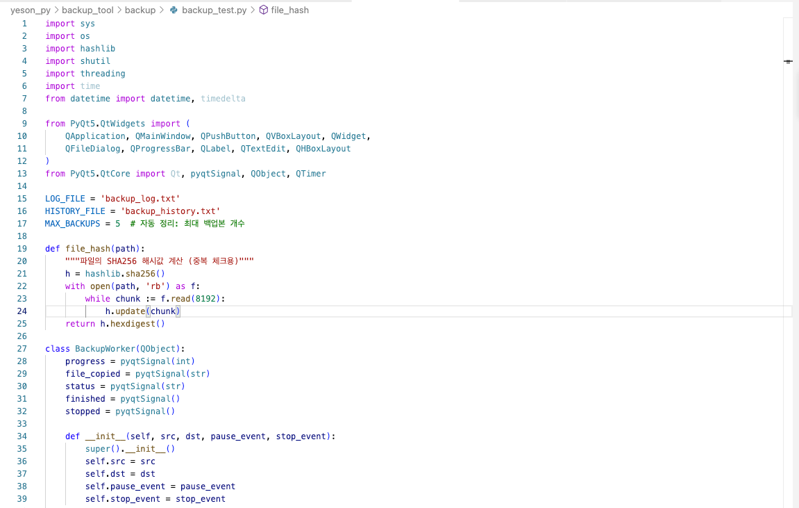The width and height of the screenshot is (799, 508).
Task: Click line number 19 in the gutter
Action: point(22,248)
